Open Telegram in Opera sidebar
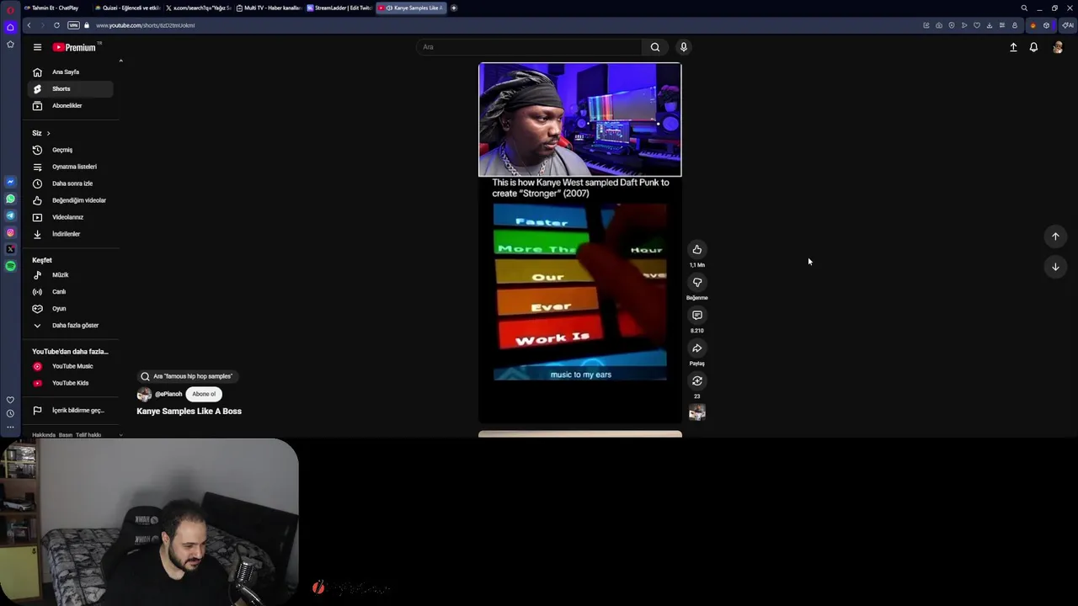Viewport: 1078px width, 606px height. tap(10, 215)
